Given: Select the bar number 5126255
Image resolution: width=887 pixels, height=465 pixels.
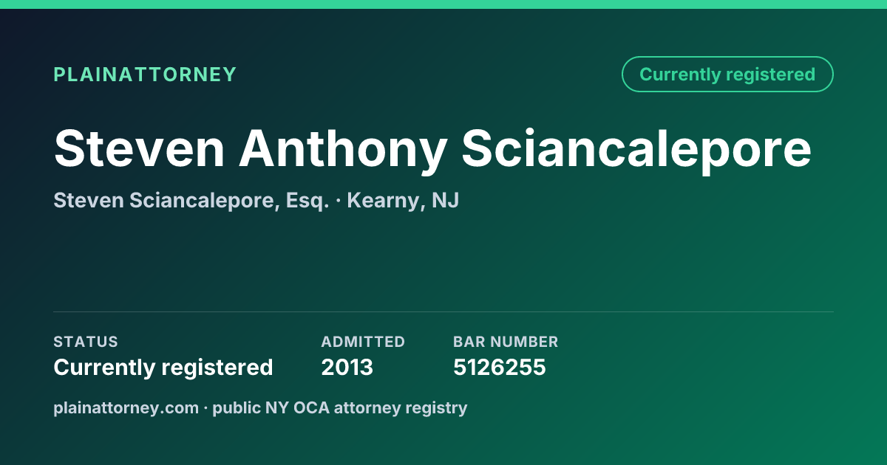Looking at the screenshot, I should tap(500, 367).
